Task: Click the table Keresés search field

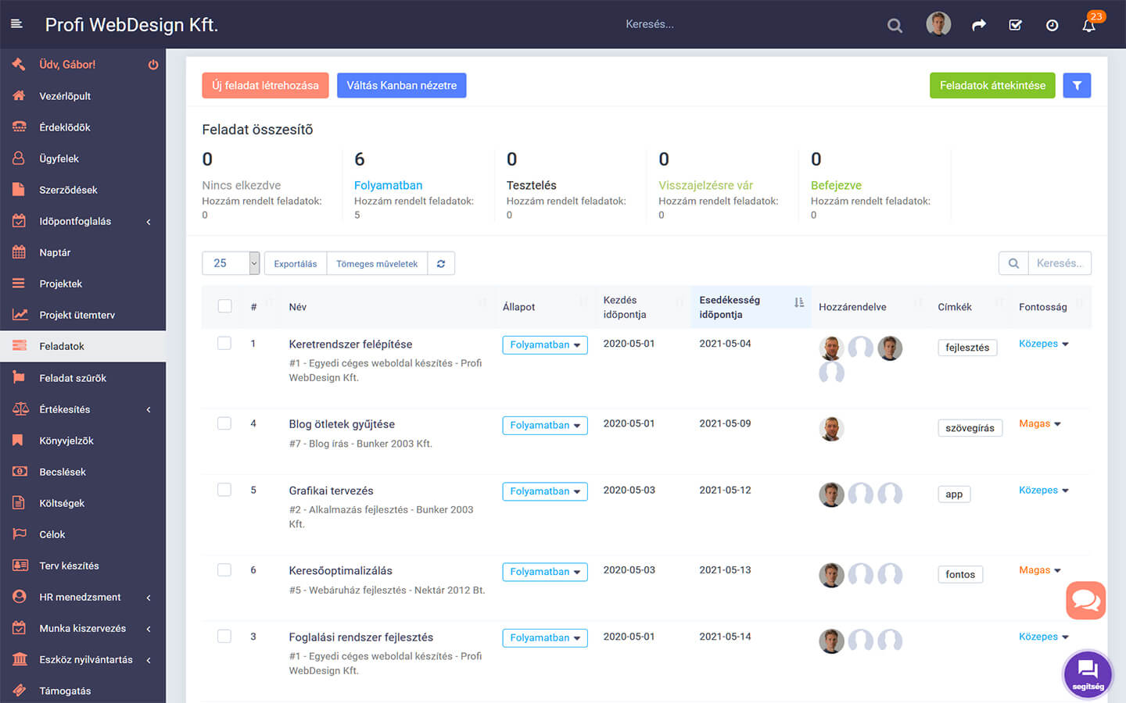Action: (1059, 263)
